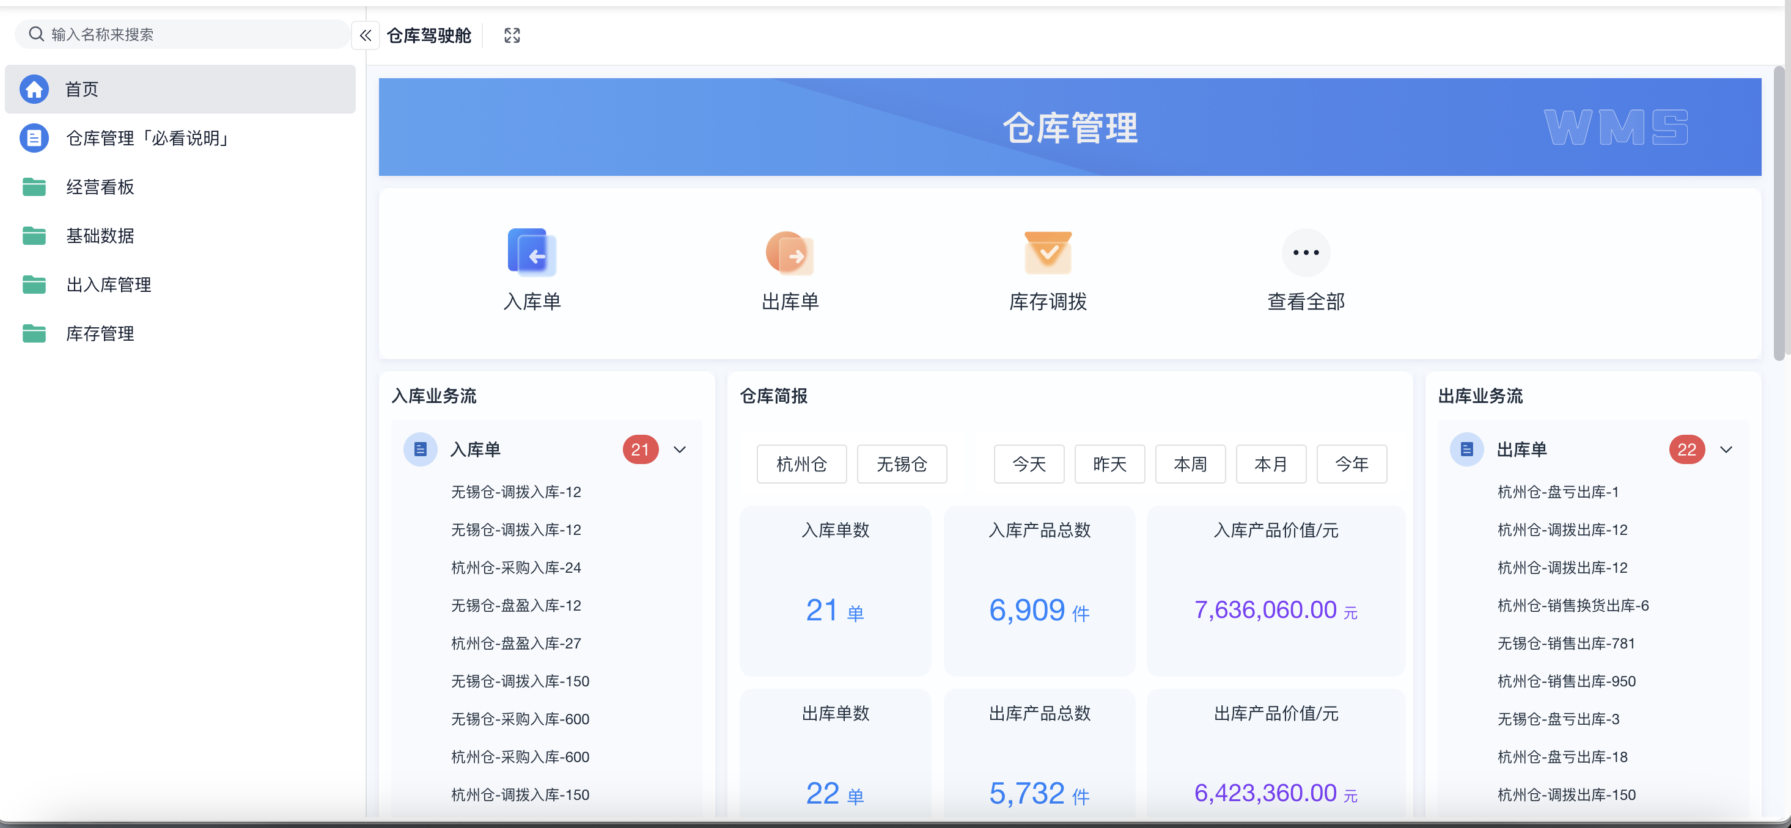Click the 入库单 shortcut label

[x=532, y=302]
